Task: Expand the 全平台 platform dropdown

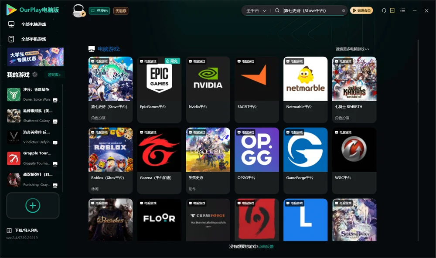Action: click(x=256, y=10)
